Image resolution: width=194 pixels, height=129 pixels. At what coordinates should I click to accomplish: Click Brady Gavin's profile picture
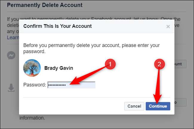(32, 68)
